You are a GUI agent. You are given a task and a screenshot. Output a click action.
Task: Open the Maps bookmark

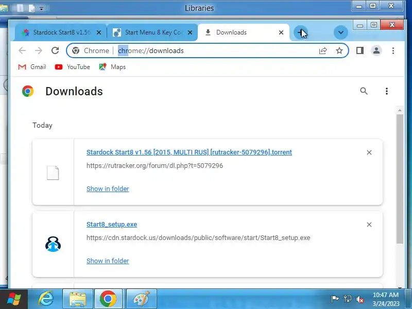tap(112, 67)
